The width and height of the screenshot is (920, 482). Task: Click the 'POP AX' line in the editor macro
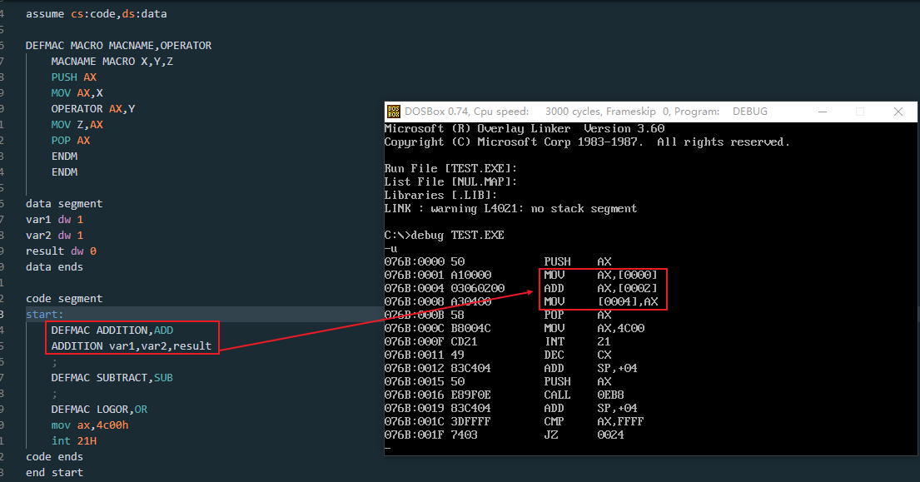coord(71,140)
